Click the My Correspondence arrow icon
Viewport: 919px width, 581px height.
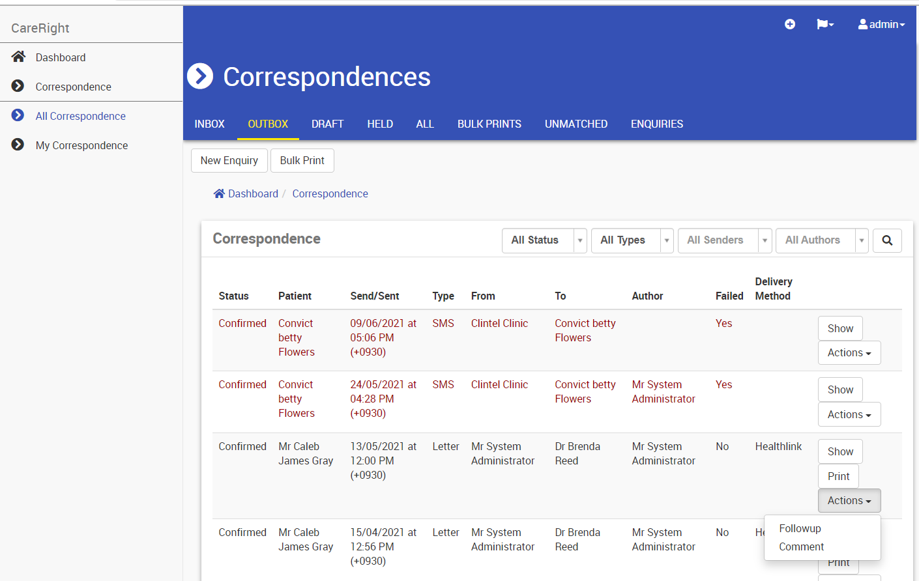point(18,145)
